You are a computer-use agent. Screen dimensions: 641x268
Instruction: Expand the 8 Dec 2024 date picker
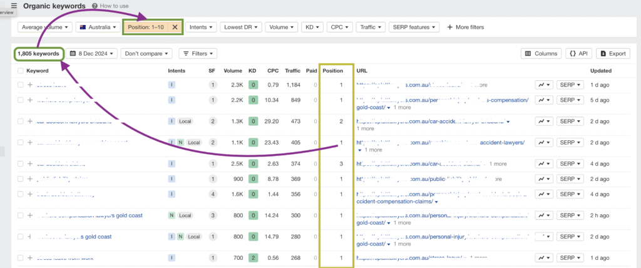[93, 54]
